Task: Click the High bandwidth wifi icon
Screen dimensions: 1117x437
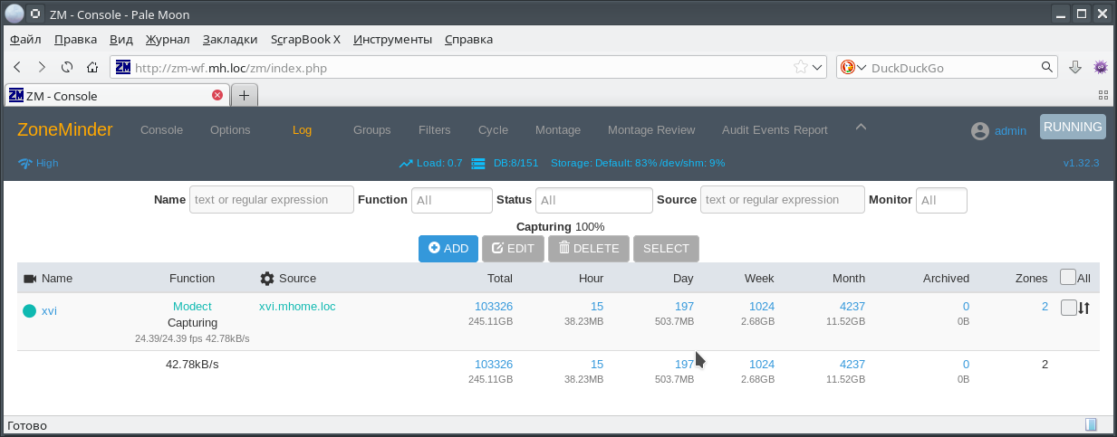Action: click(x=25, y=164)
